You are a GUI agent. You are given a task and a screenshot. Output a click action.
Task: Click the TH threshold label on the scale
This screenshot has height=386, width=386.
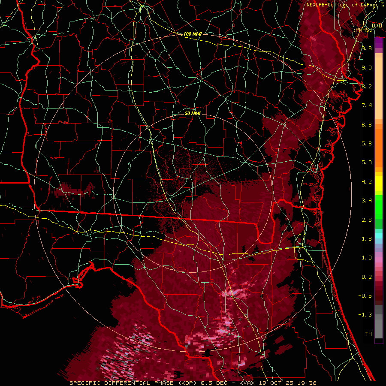click(368, 334)
